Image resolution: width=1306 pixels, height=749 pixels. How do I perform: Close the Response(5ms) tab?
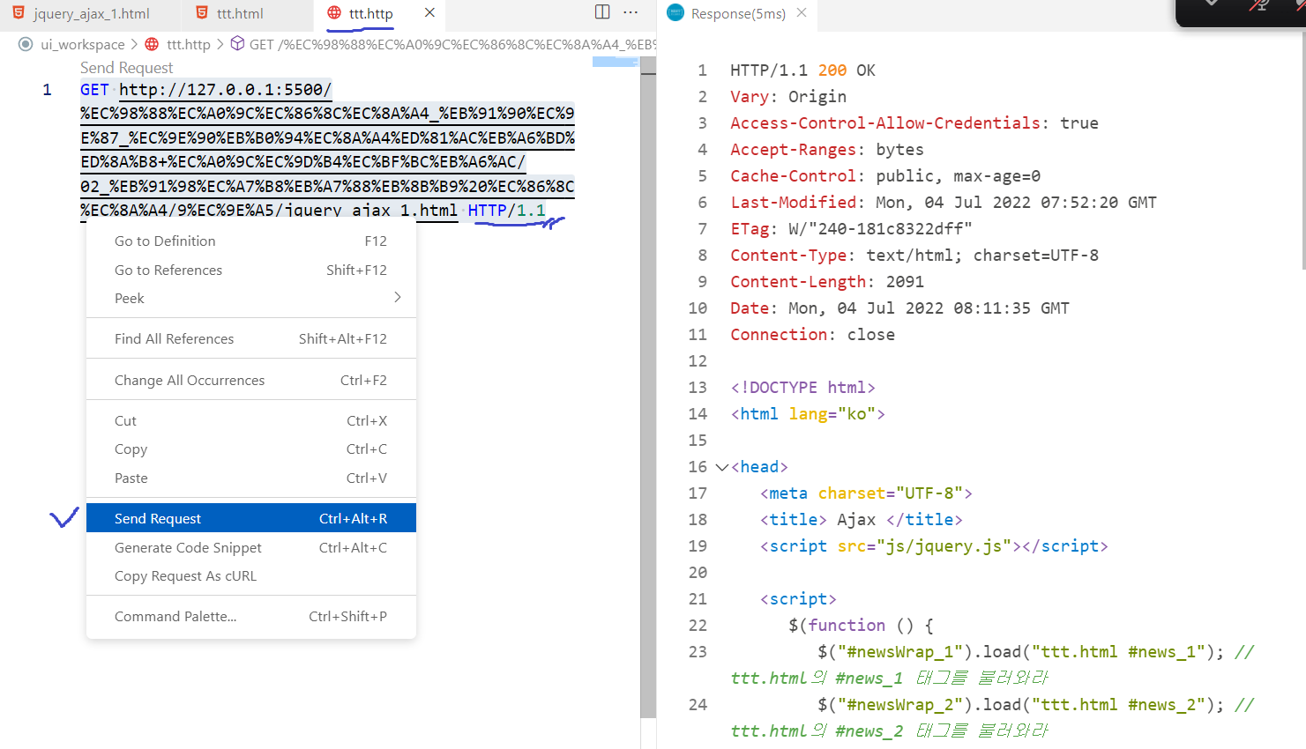pyautogui.click(x=802, y=12)
